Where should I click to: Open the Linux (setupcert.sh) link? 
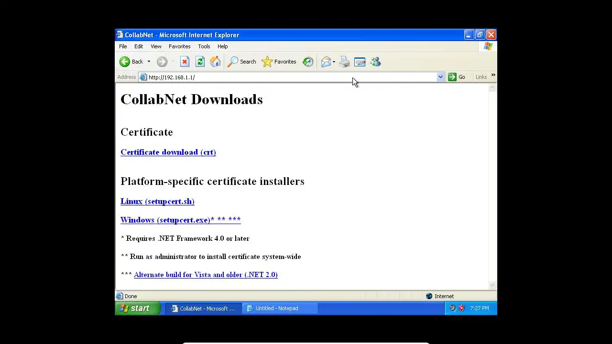click(157, 201)
